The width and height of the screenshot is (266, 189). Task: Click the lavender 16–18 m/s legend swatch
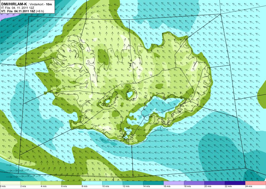(x=174, y=183)
